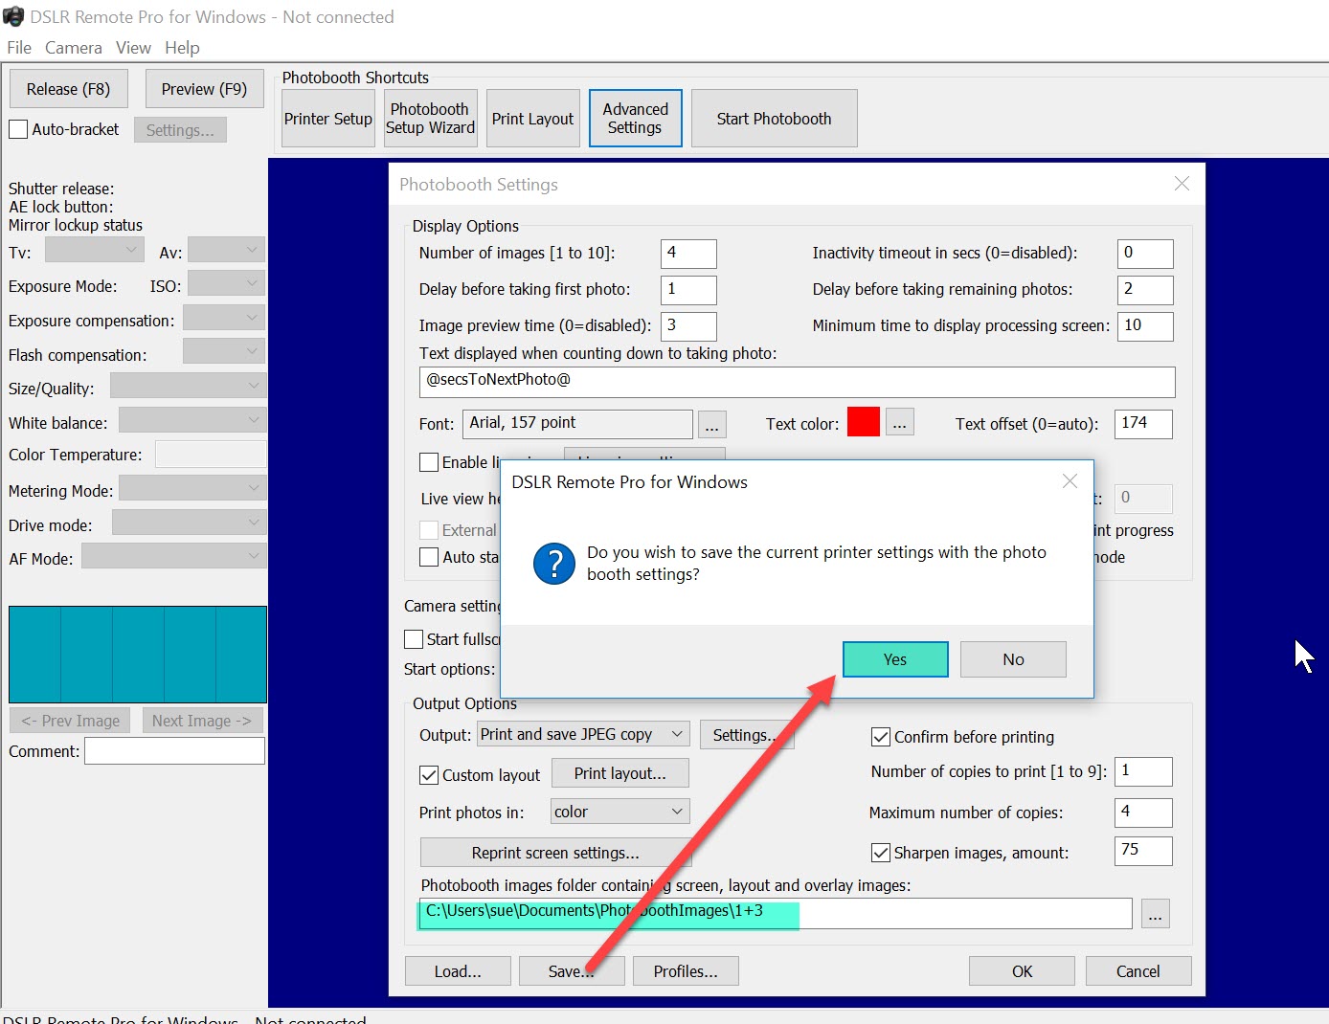
Task: Toggle Start fullscreen checkbox
Action: pyautogui.click(x=414, y=639)
